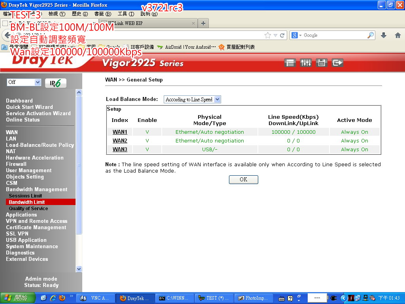
Task: Open Online Status link
Action: coord(23,120)
